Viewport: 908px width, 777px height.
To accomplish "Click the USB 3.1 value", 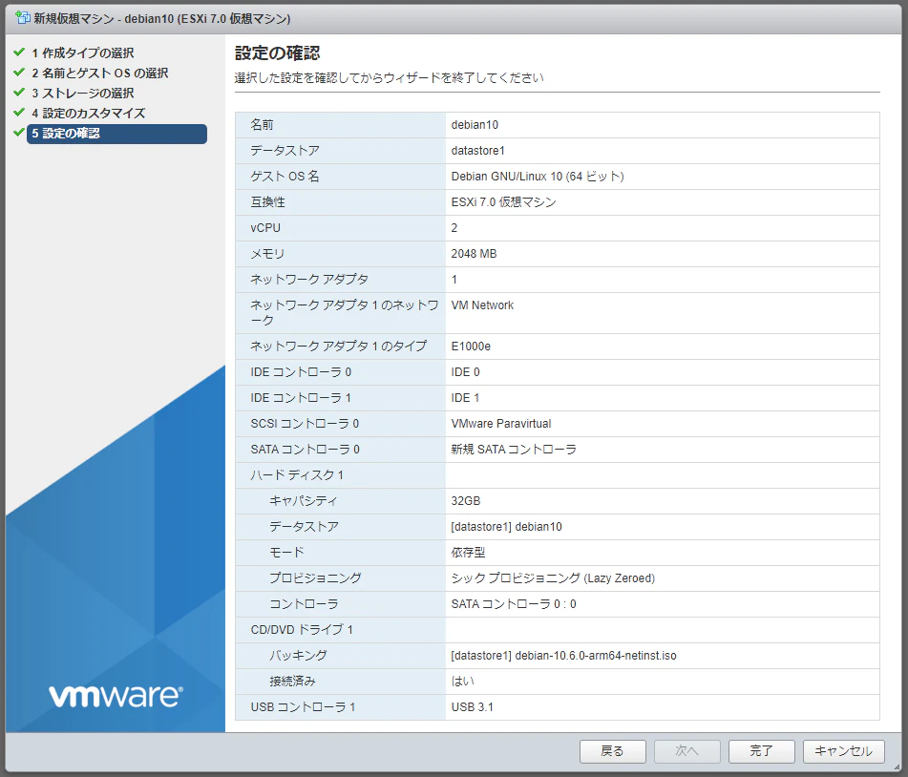I will 472,707.
